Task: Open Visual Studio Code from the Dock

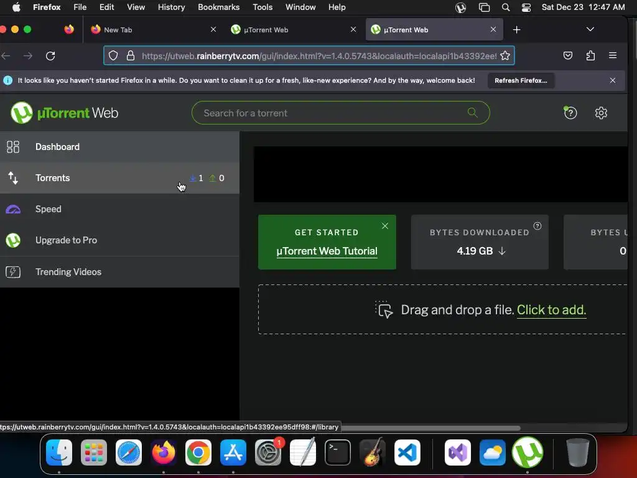Action: tap(407, 452)
